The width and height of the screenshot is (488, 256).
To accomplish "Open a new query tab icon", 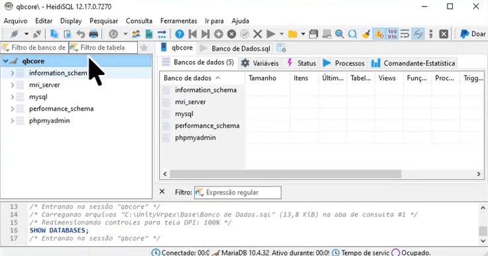I will click(x=281, y=48).
